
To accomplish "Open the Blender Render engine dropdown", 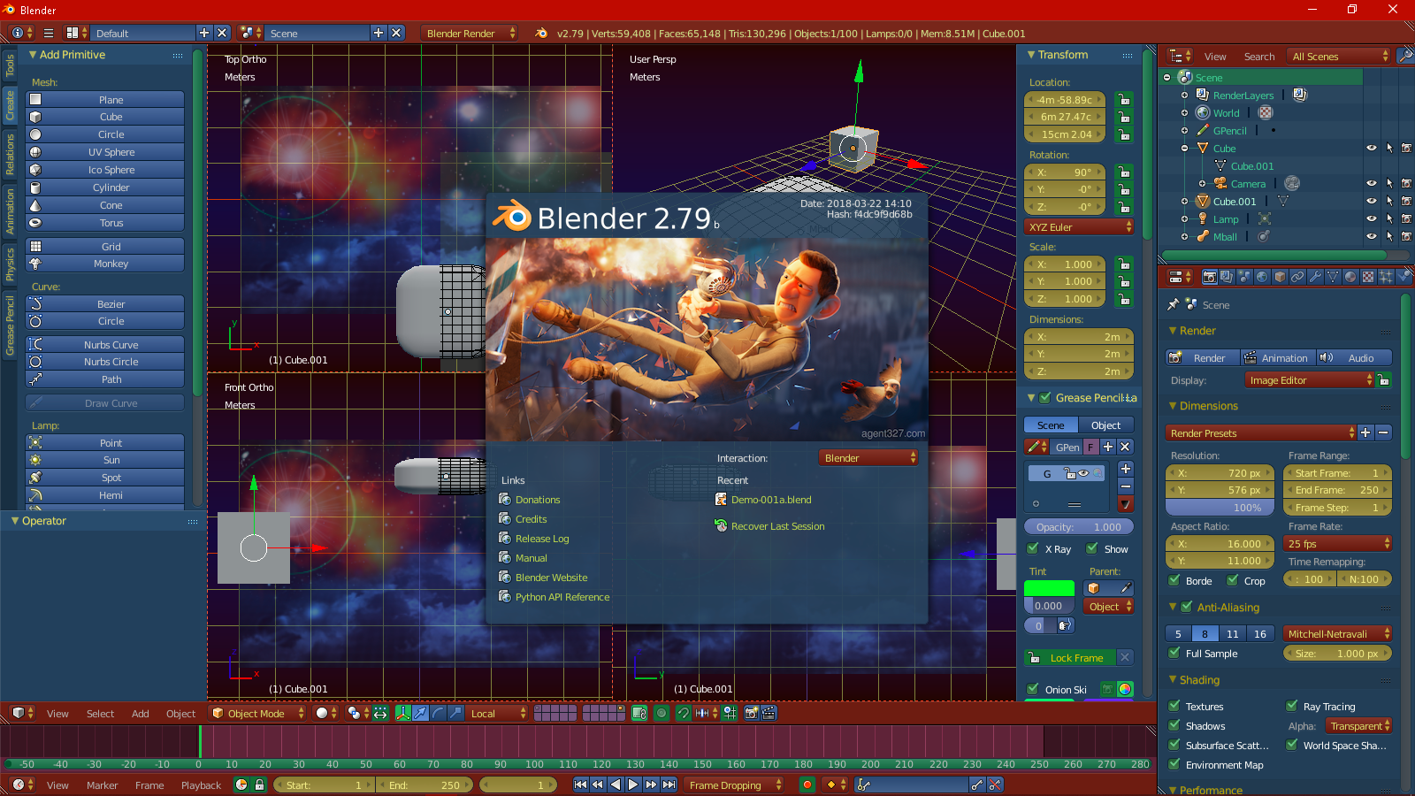I will [x=470, y=33].
